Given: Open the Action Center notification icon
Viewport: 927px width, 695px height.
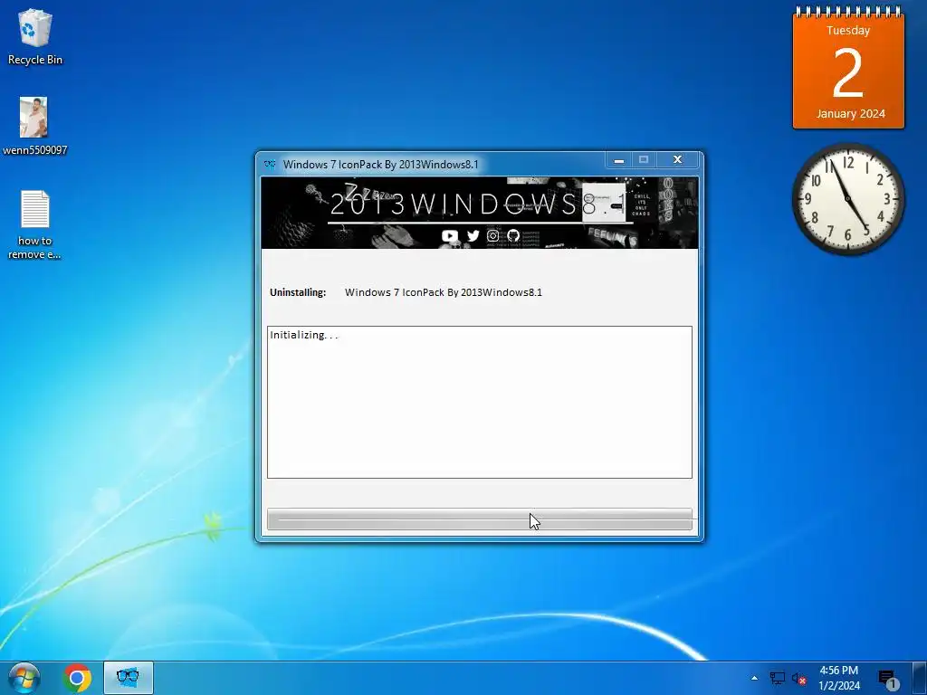Looking at the screenshot, I should coord(888,680).
